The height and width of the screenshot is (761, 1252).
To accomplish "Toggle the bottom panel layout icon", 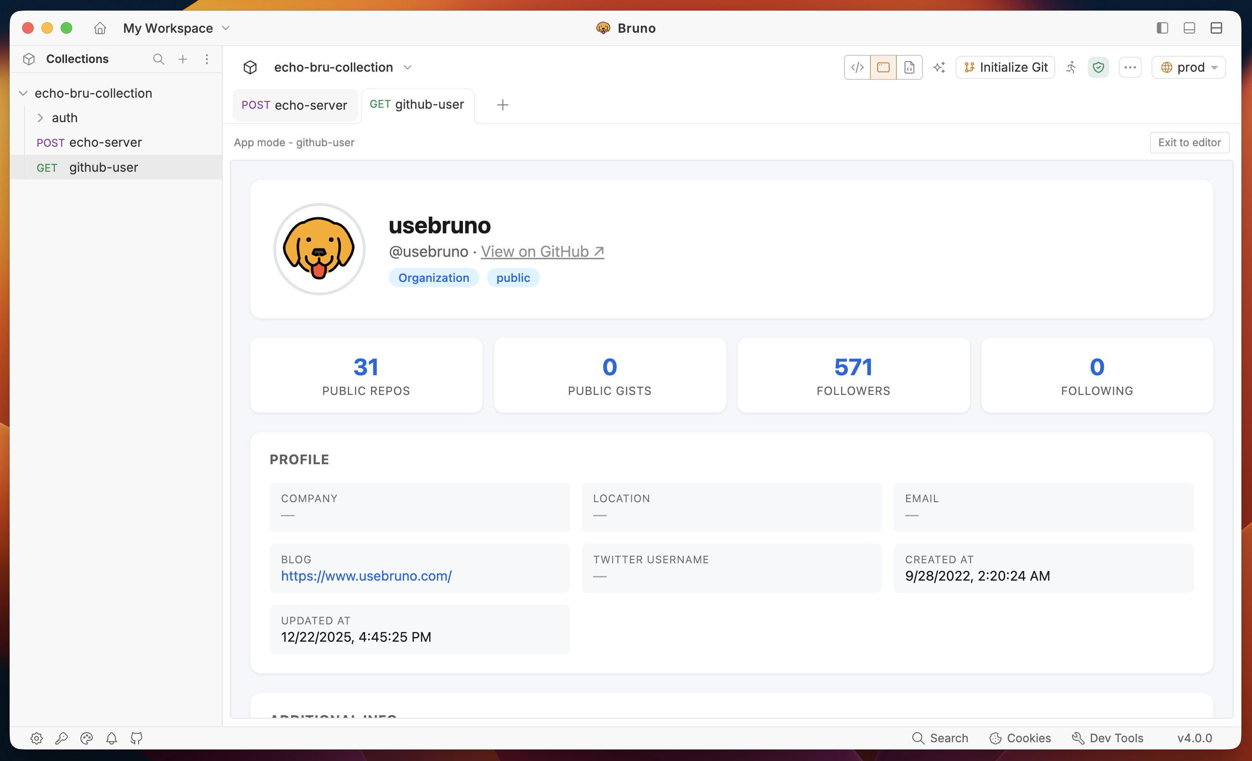I will [x=1189, y=28].
